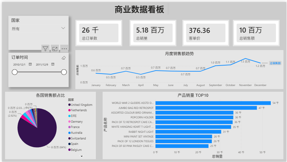Select the Netherlands legend swatch

click(x=69, y=110)
